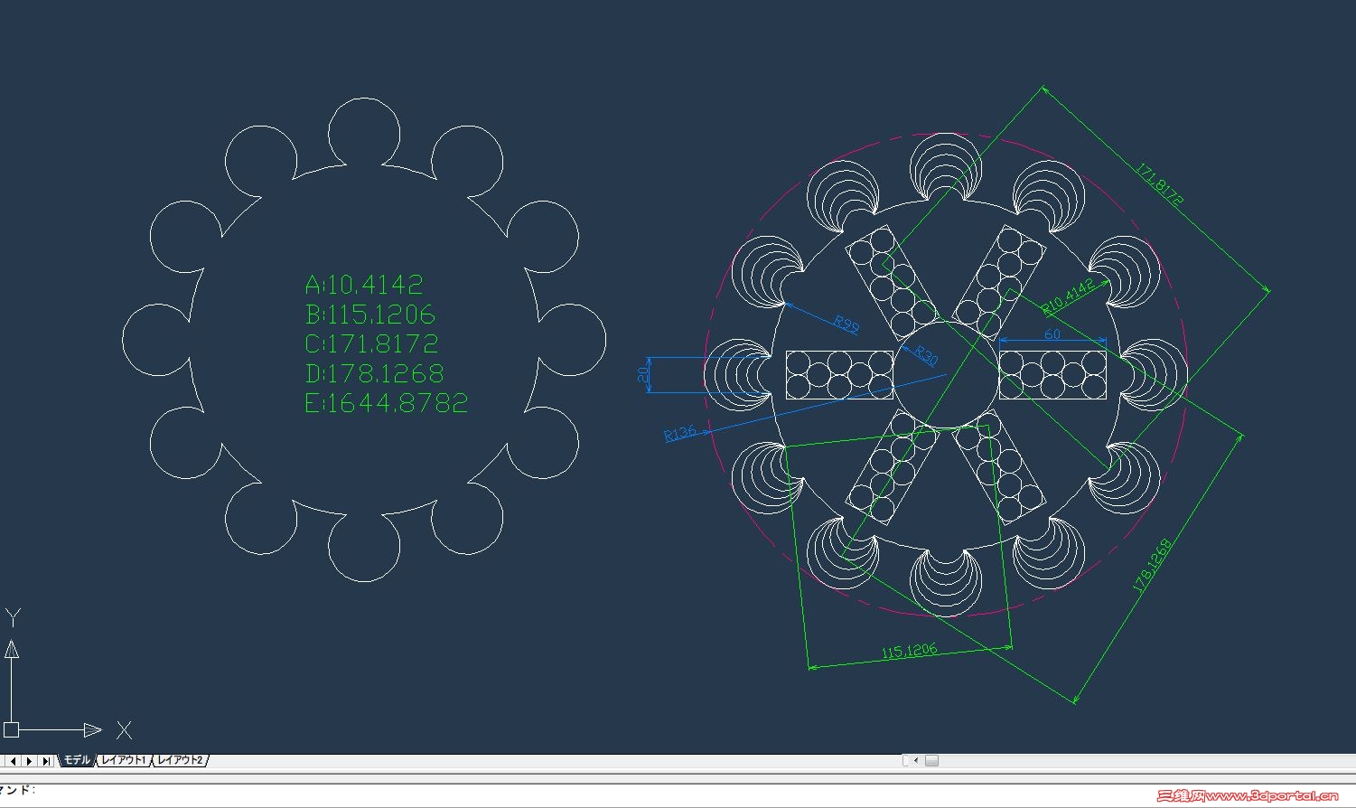
Task: Jump to the last layout tab using the end arrow
Action: [46, 761]
